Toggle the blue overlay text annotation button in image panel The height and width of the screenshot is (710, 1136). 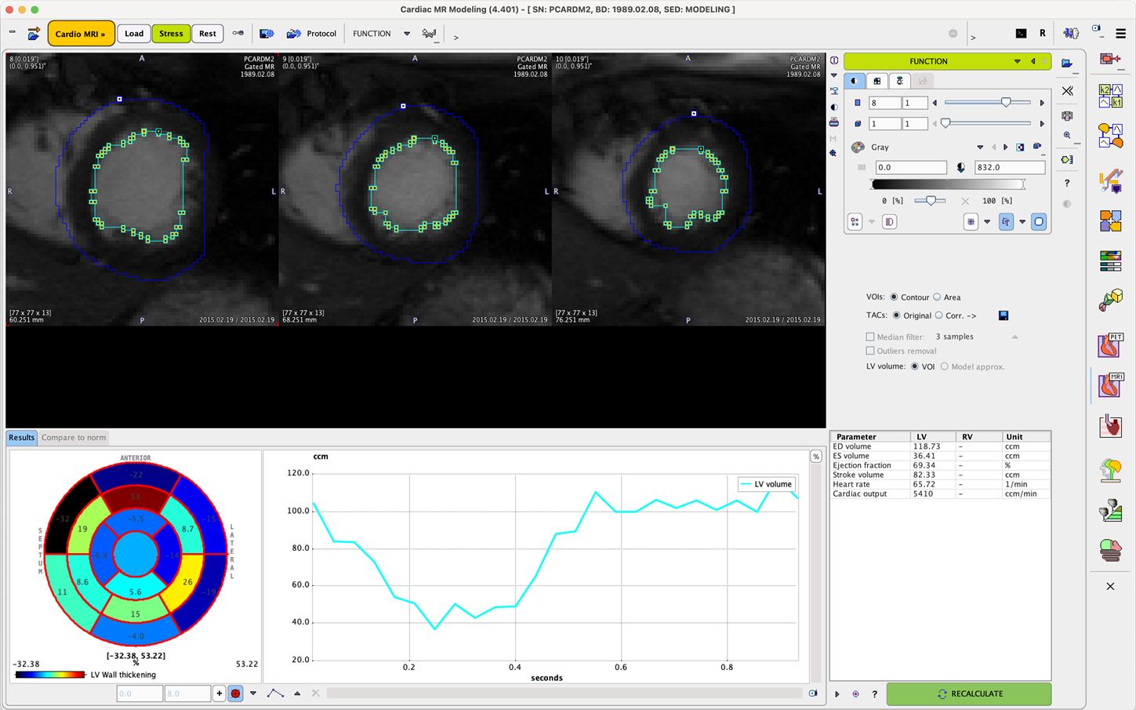[x=1006, y=222]
